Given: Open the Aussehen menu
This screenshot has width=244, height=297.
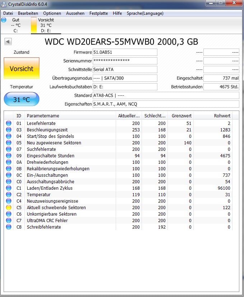Looking at the screenshot, I should tap(75, 13).
